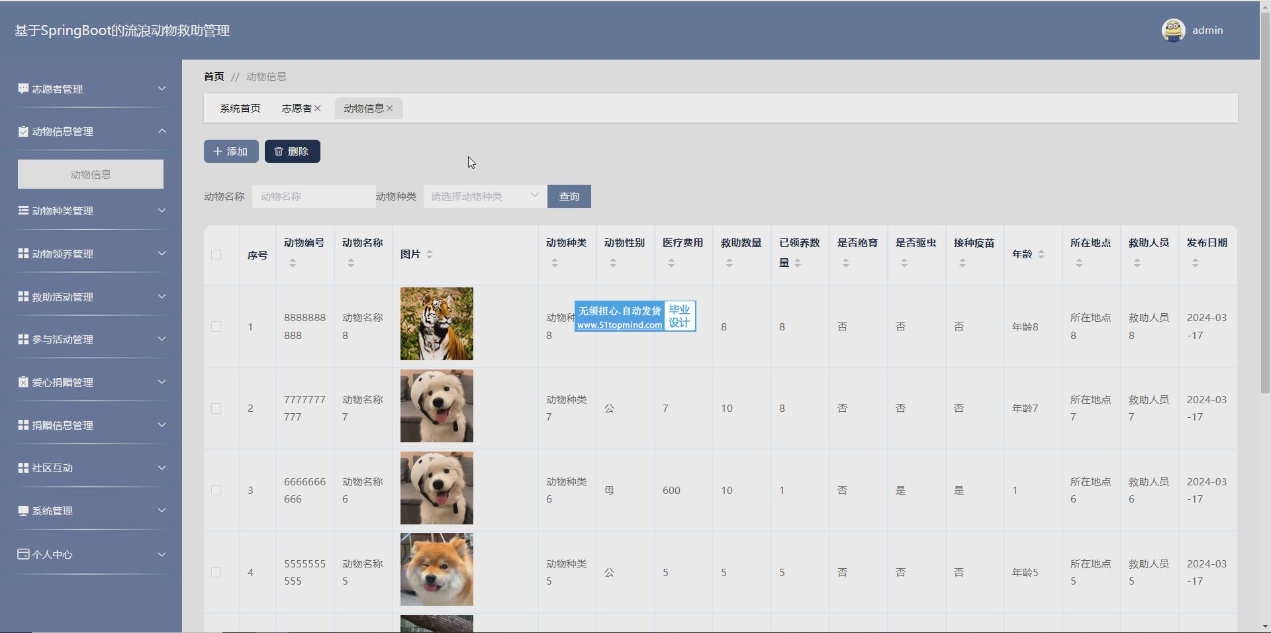Open the 系统管理 sidebar menu
The width and height of the screenshot is (1271, 633).
(91, 511)
